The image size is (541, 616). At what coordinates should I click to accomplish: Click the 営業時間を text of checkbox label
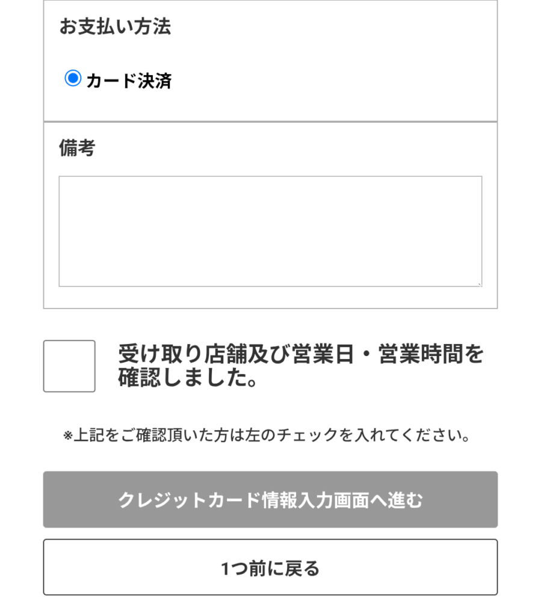pos(431,354)
